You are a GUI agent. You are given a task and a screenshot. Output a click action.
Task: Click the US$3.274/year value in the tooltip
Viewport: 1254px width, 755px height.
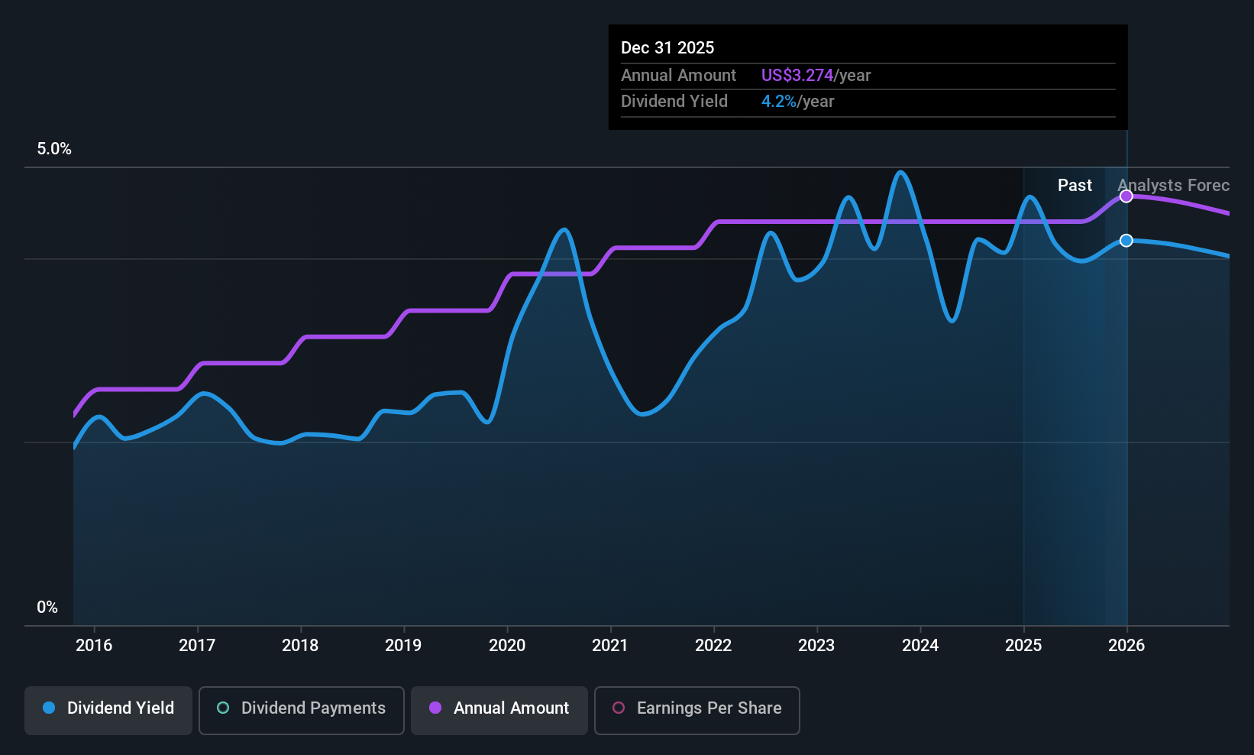(816, 76)
